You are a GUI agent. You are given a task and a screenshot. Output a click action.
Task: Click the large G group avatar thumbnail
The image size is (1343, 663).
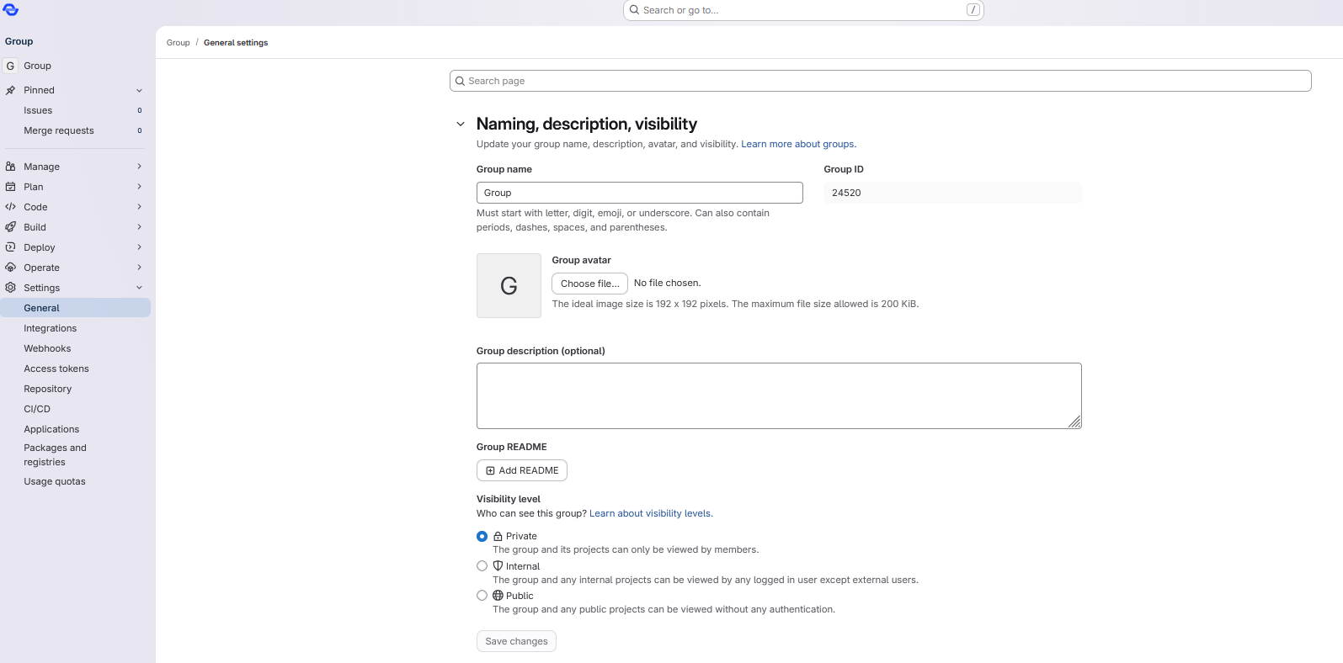pyautogui.click(x=509, y=286)
